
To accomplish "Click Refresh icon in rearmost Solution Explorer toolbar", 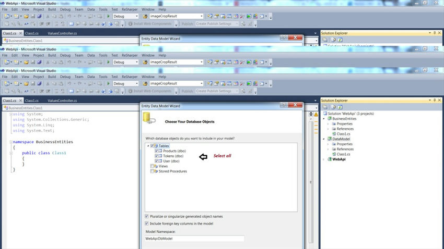I will click(340, 40).
